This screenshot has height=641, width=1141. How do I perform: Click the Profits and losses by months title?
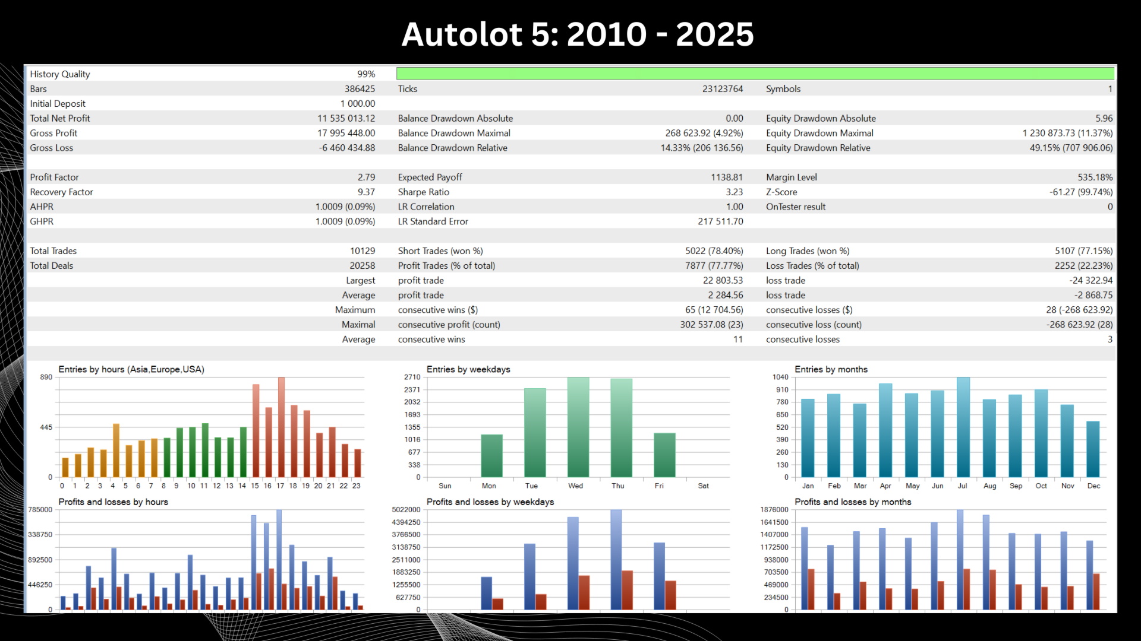point(852,502)
